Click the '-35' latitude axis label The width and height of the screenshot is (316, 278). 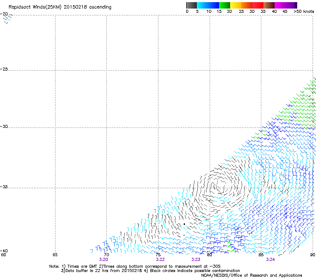[x=4, y=187]
